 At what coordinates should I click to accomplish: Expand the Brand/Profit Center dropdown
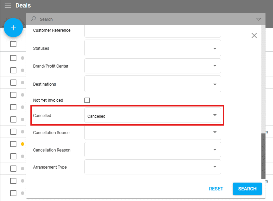click(215, 66)
